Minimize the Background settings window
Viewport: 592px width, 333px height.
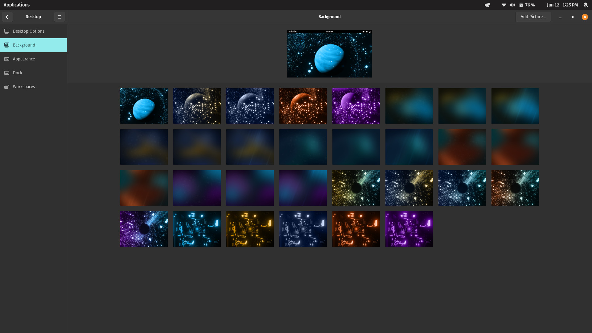coord(560,17)
